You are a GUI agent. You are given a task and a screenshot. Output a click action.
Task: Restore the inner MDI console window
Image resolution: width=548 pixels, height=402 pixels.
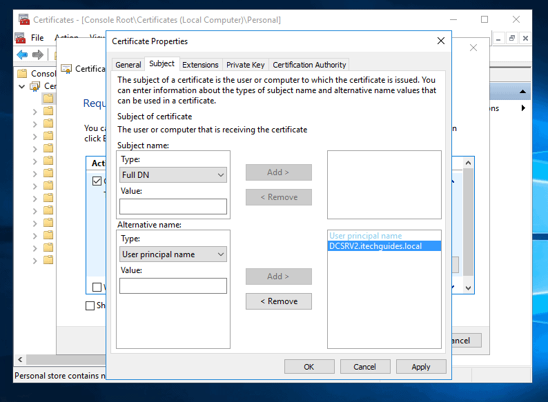pos(511,38)
